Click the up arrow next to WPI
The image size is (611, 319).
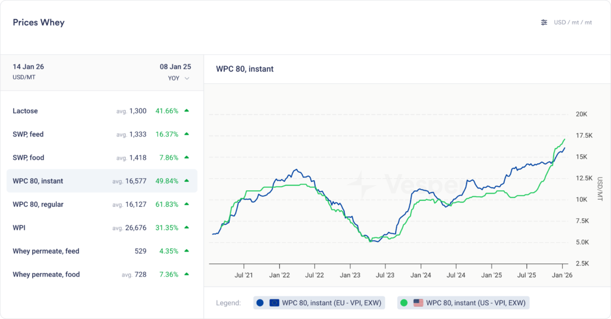click(x=187, y=228)
